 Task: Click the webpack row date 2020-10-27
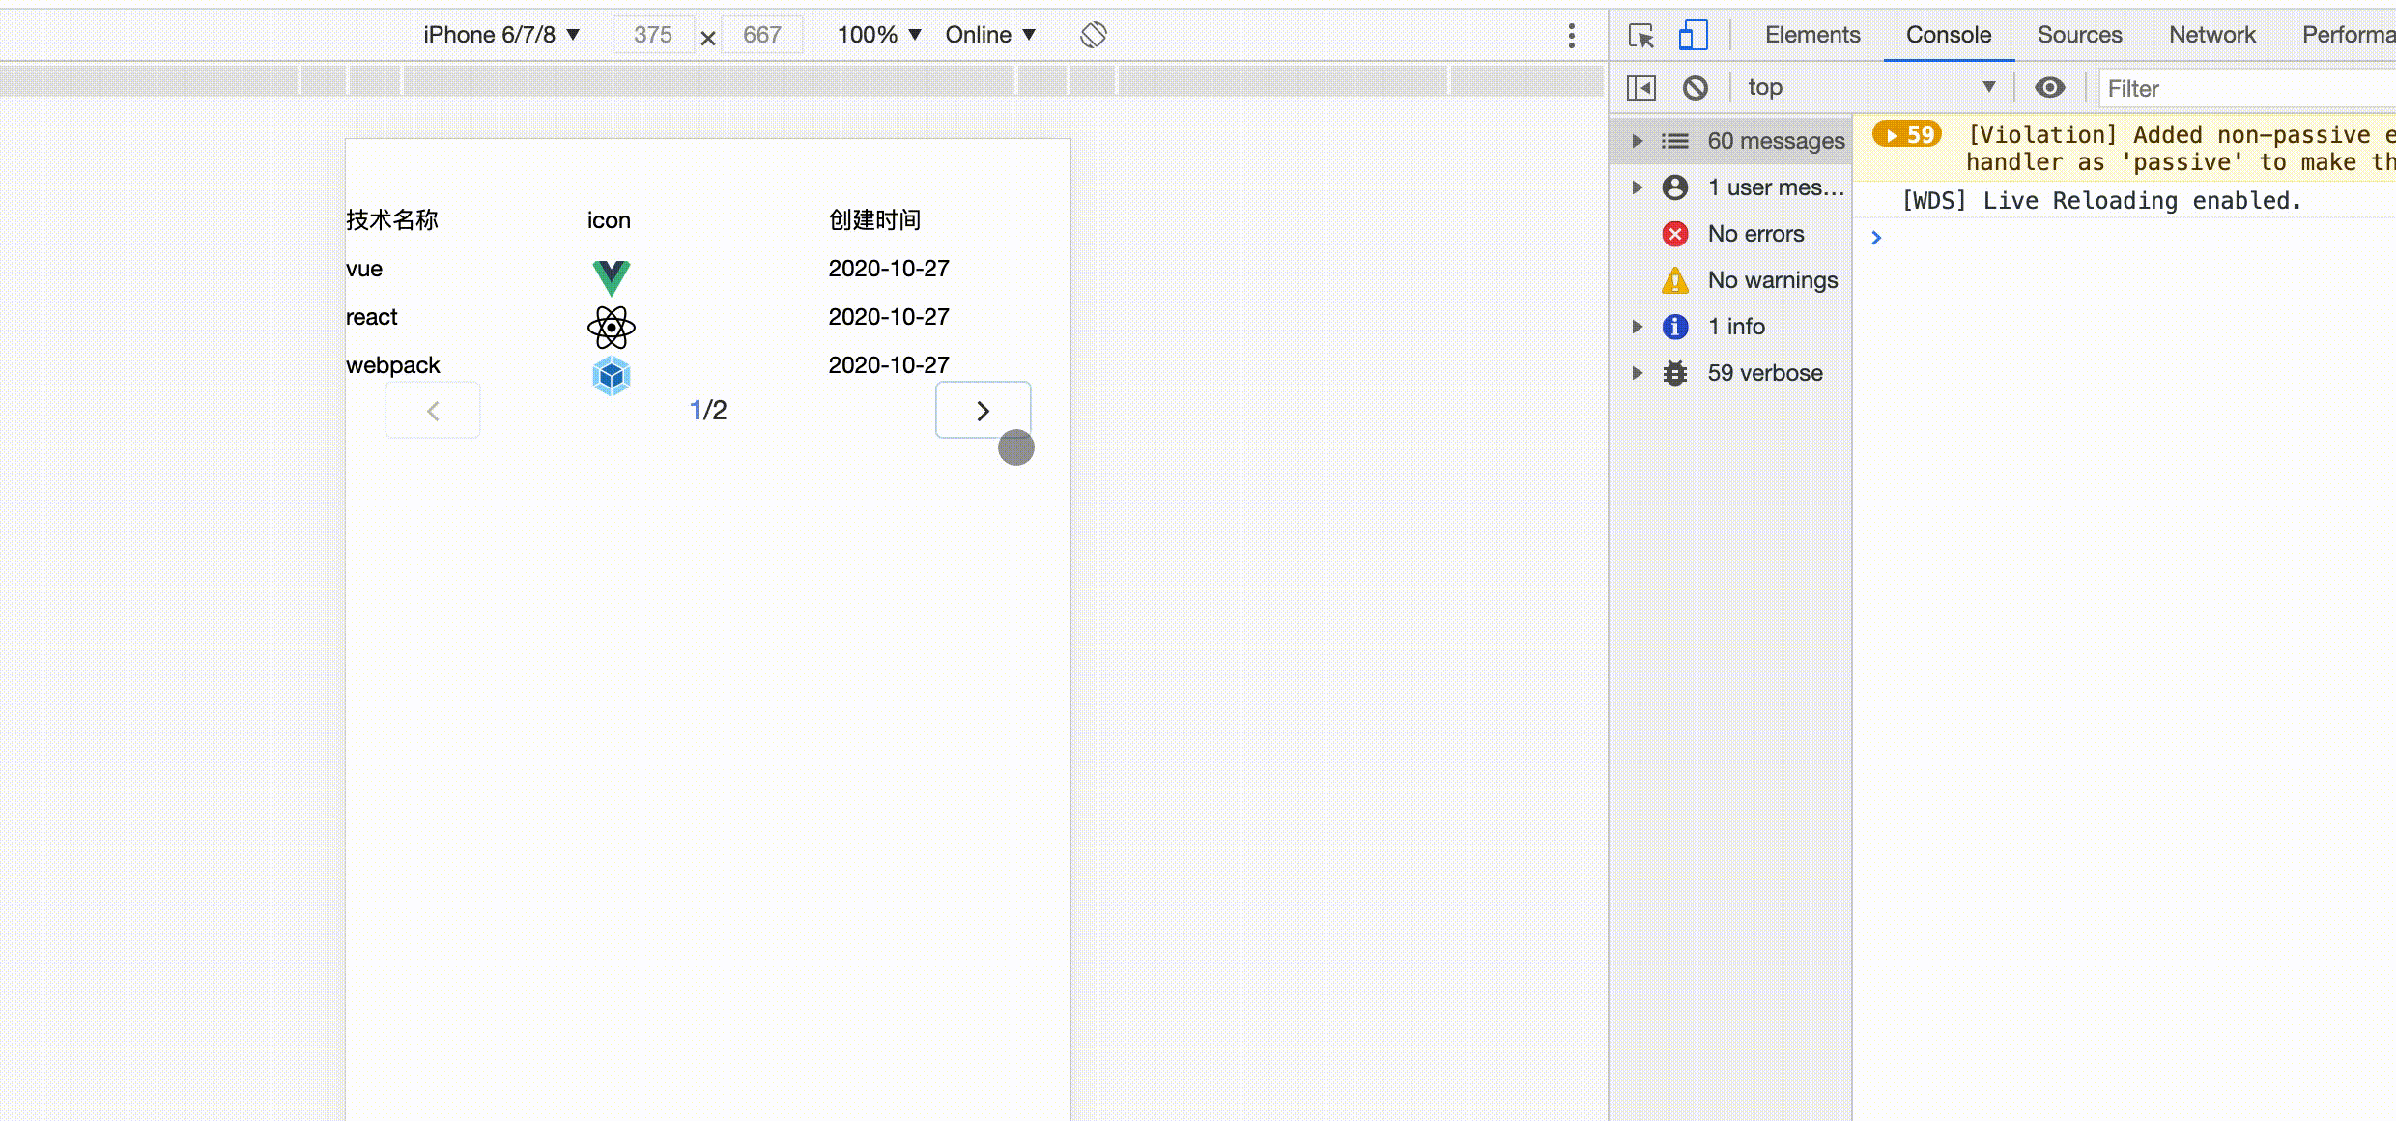tap(889, 365)
